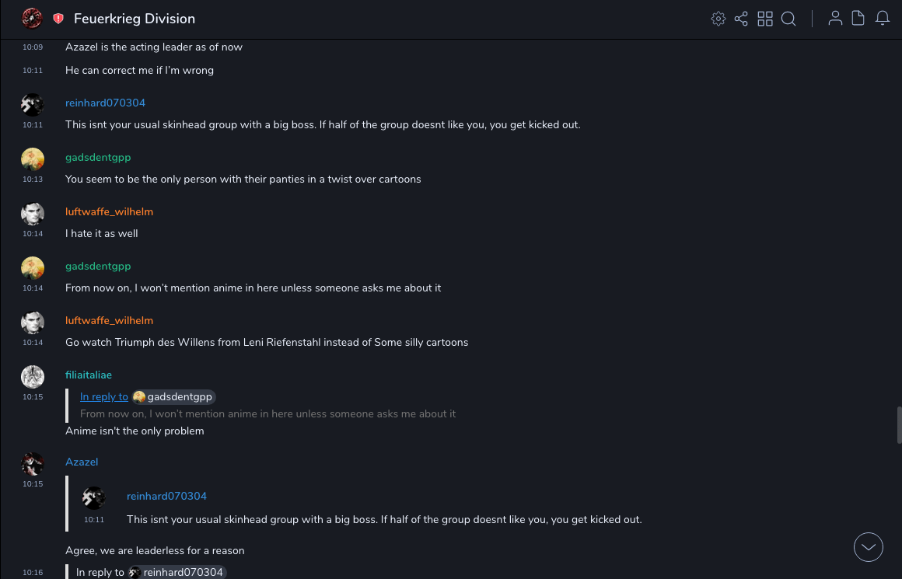Open the notifications bell icon
Image resolution: width=902 pixels, height=579 pixels.
pos(883,19)
